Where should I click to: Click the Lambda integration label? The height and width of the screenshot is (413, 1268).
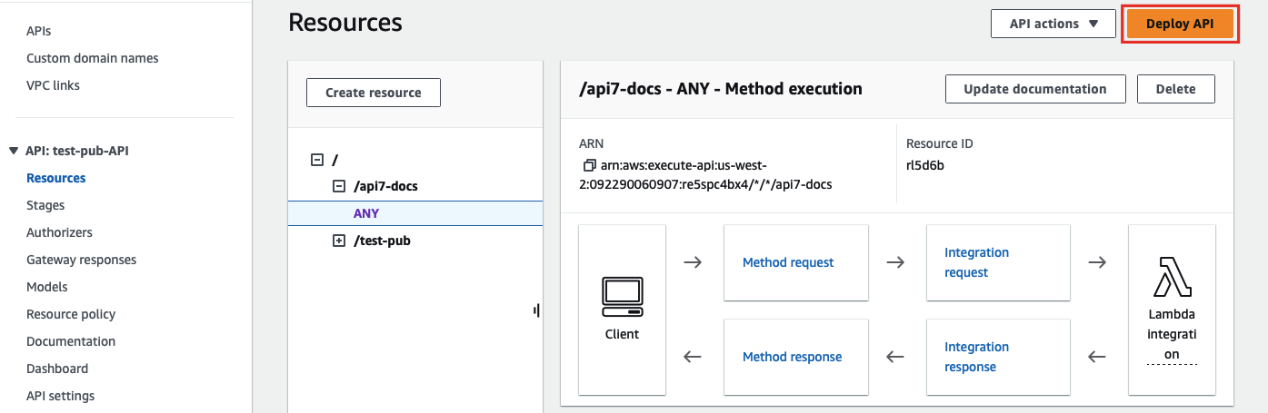point(1172,334)
